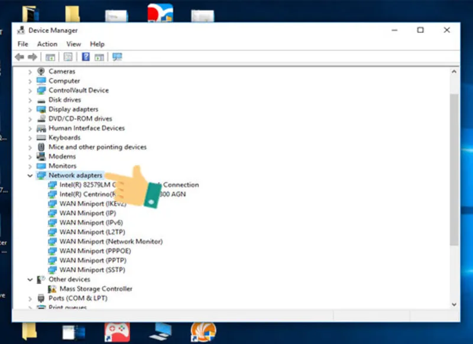Click the Cameras device icon
The image size is (473, 344).
tap(41, 72)
